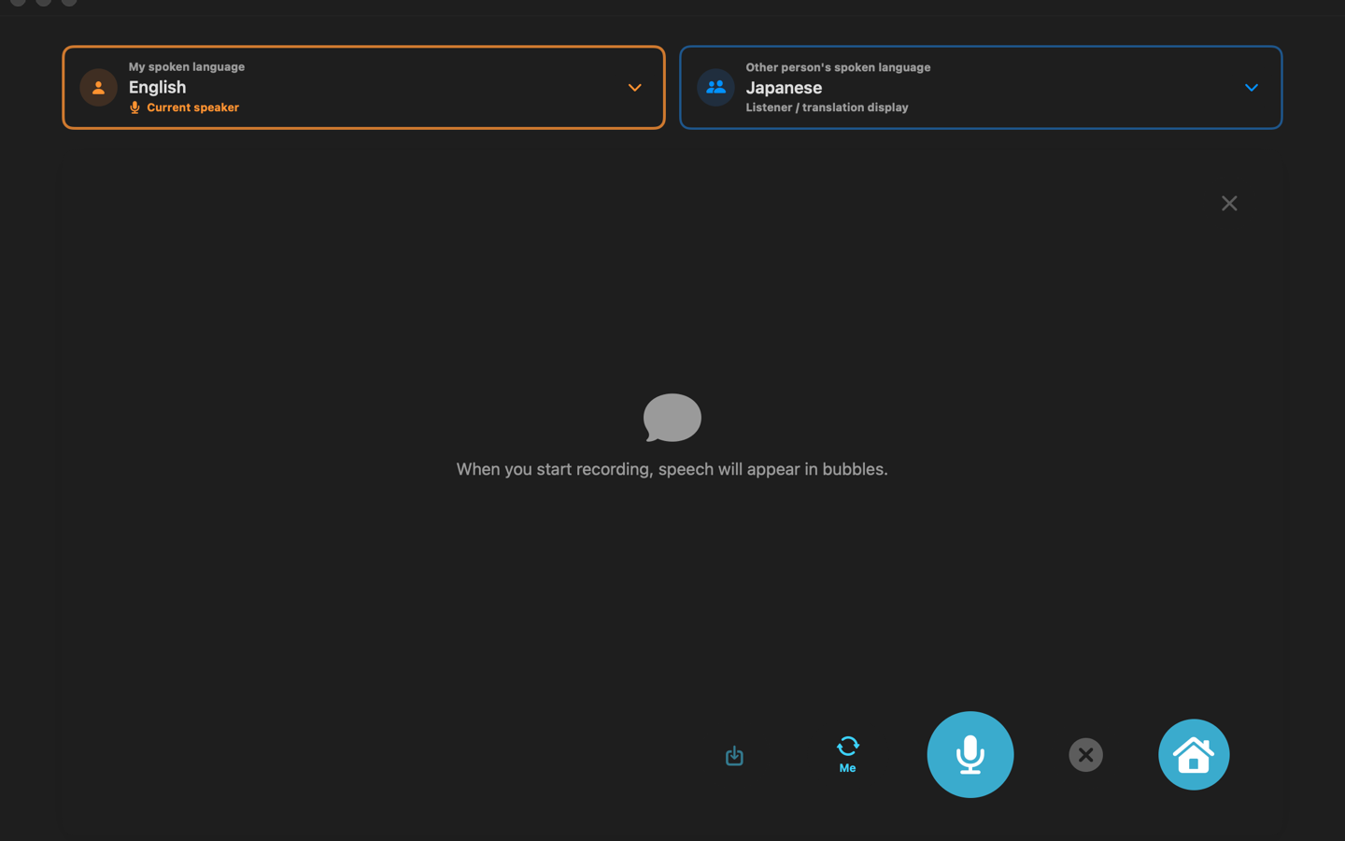Select the 'English' language label
This screenshot has height=841, width=1345.
(x=157, y=87)
